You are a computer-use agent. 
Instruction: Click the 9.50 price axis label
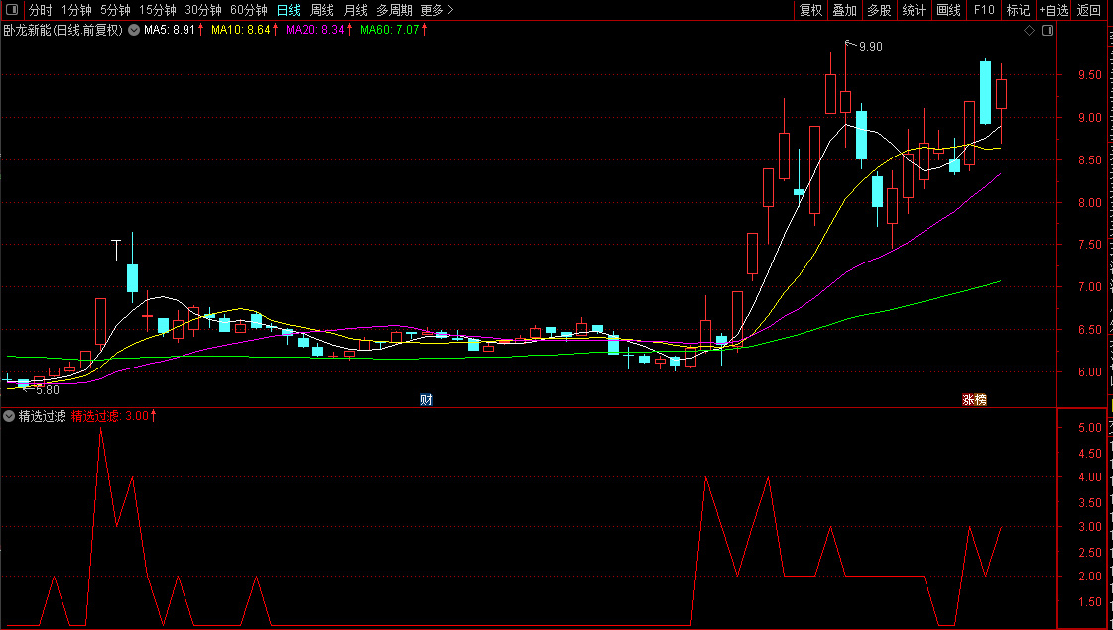1092,75
